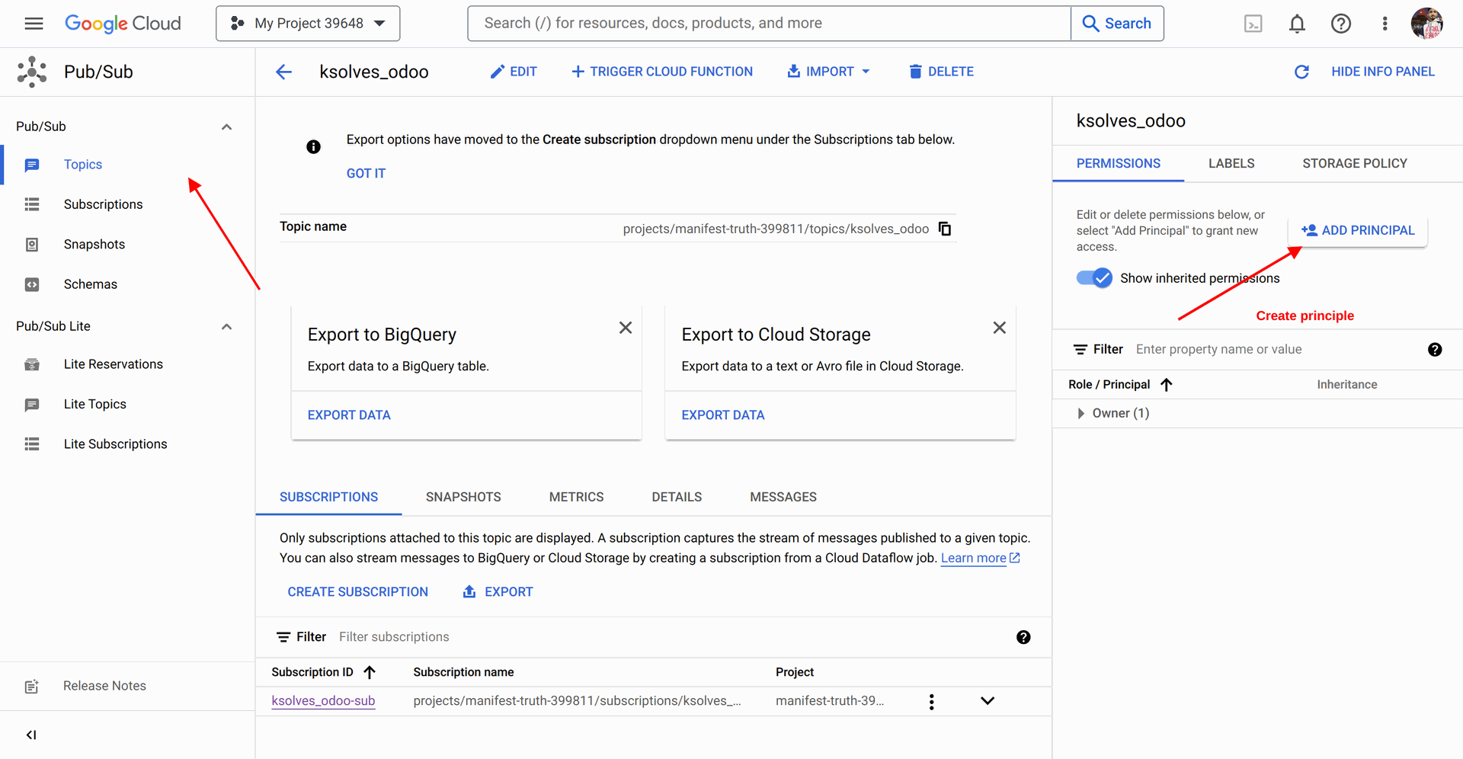Open the My Project 39648 project selector
The height and width of the screenshot is (759, 1463).
point(308,24)
